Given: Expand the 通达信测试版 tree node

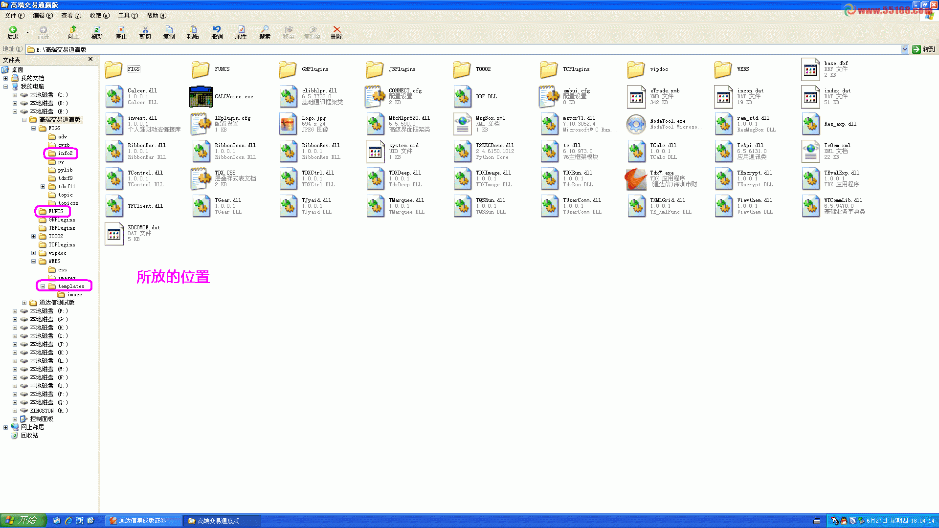Looking at the screenshot, I should click(24, 303).
